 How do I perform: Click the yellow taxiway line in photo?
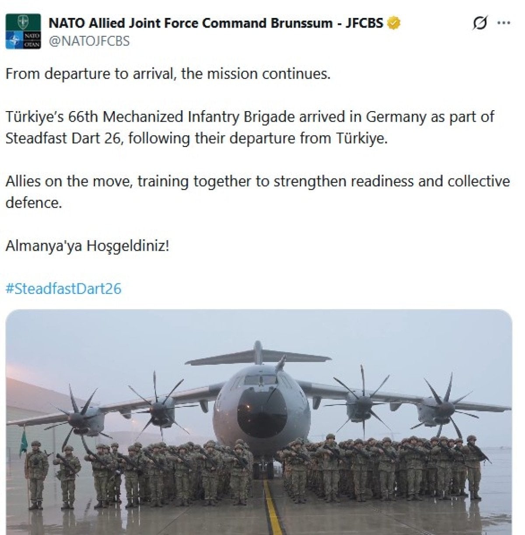(x=273, y=507)
